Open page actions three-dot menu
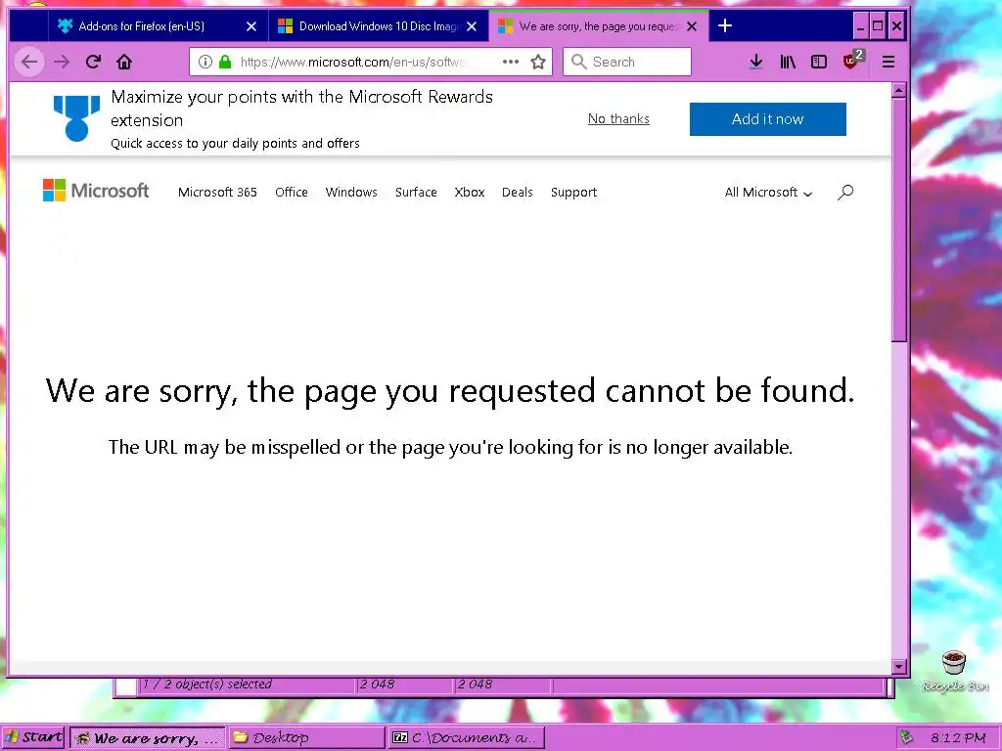Viewport: 1002px width, 751px height. click(511, 62)
